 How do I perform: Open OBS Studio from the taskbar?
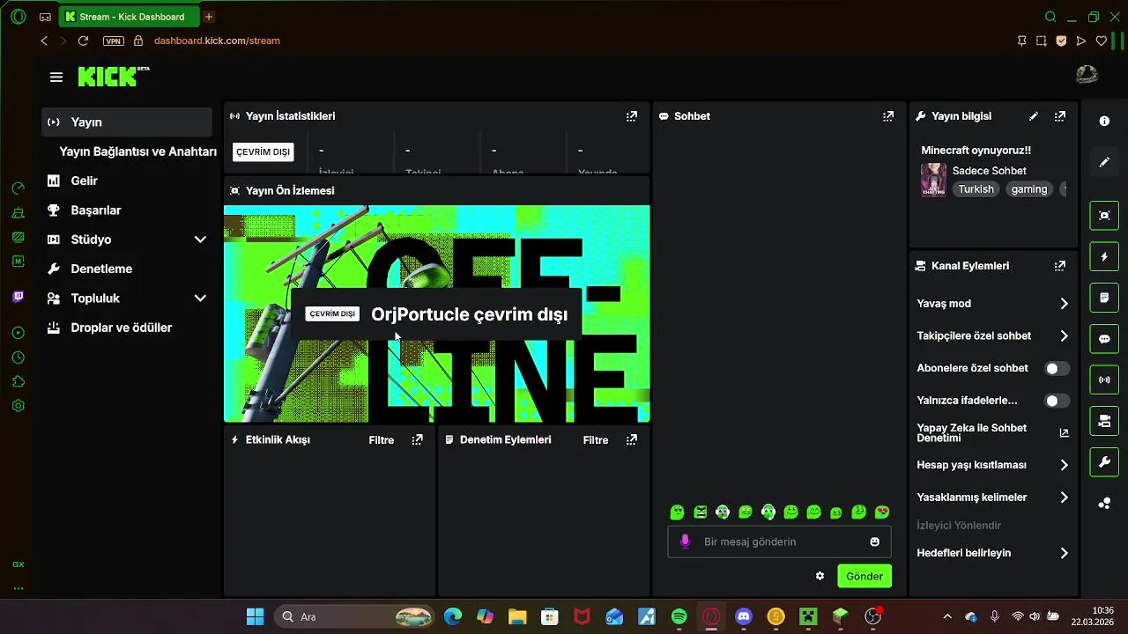[x=872, y=616]
